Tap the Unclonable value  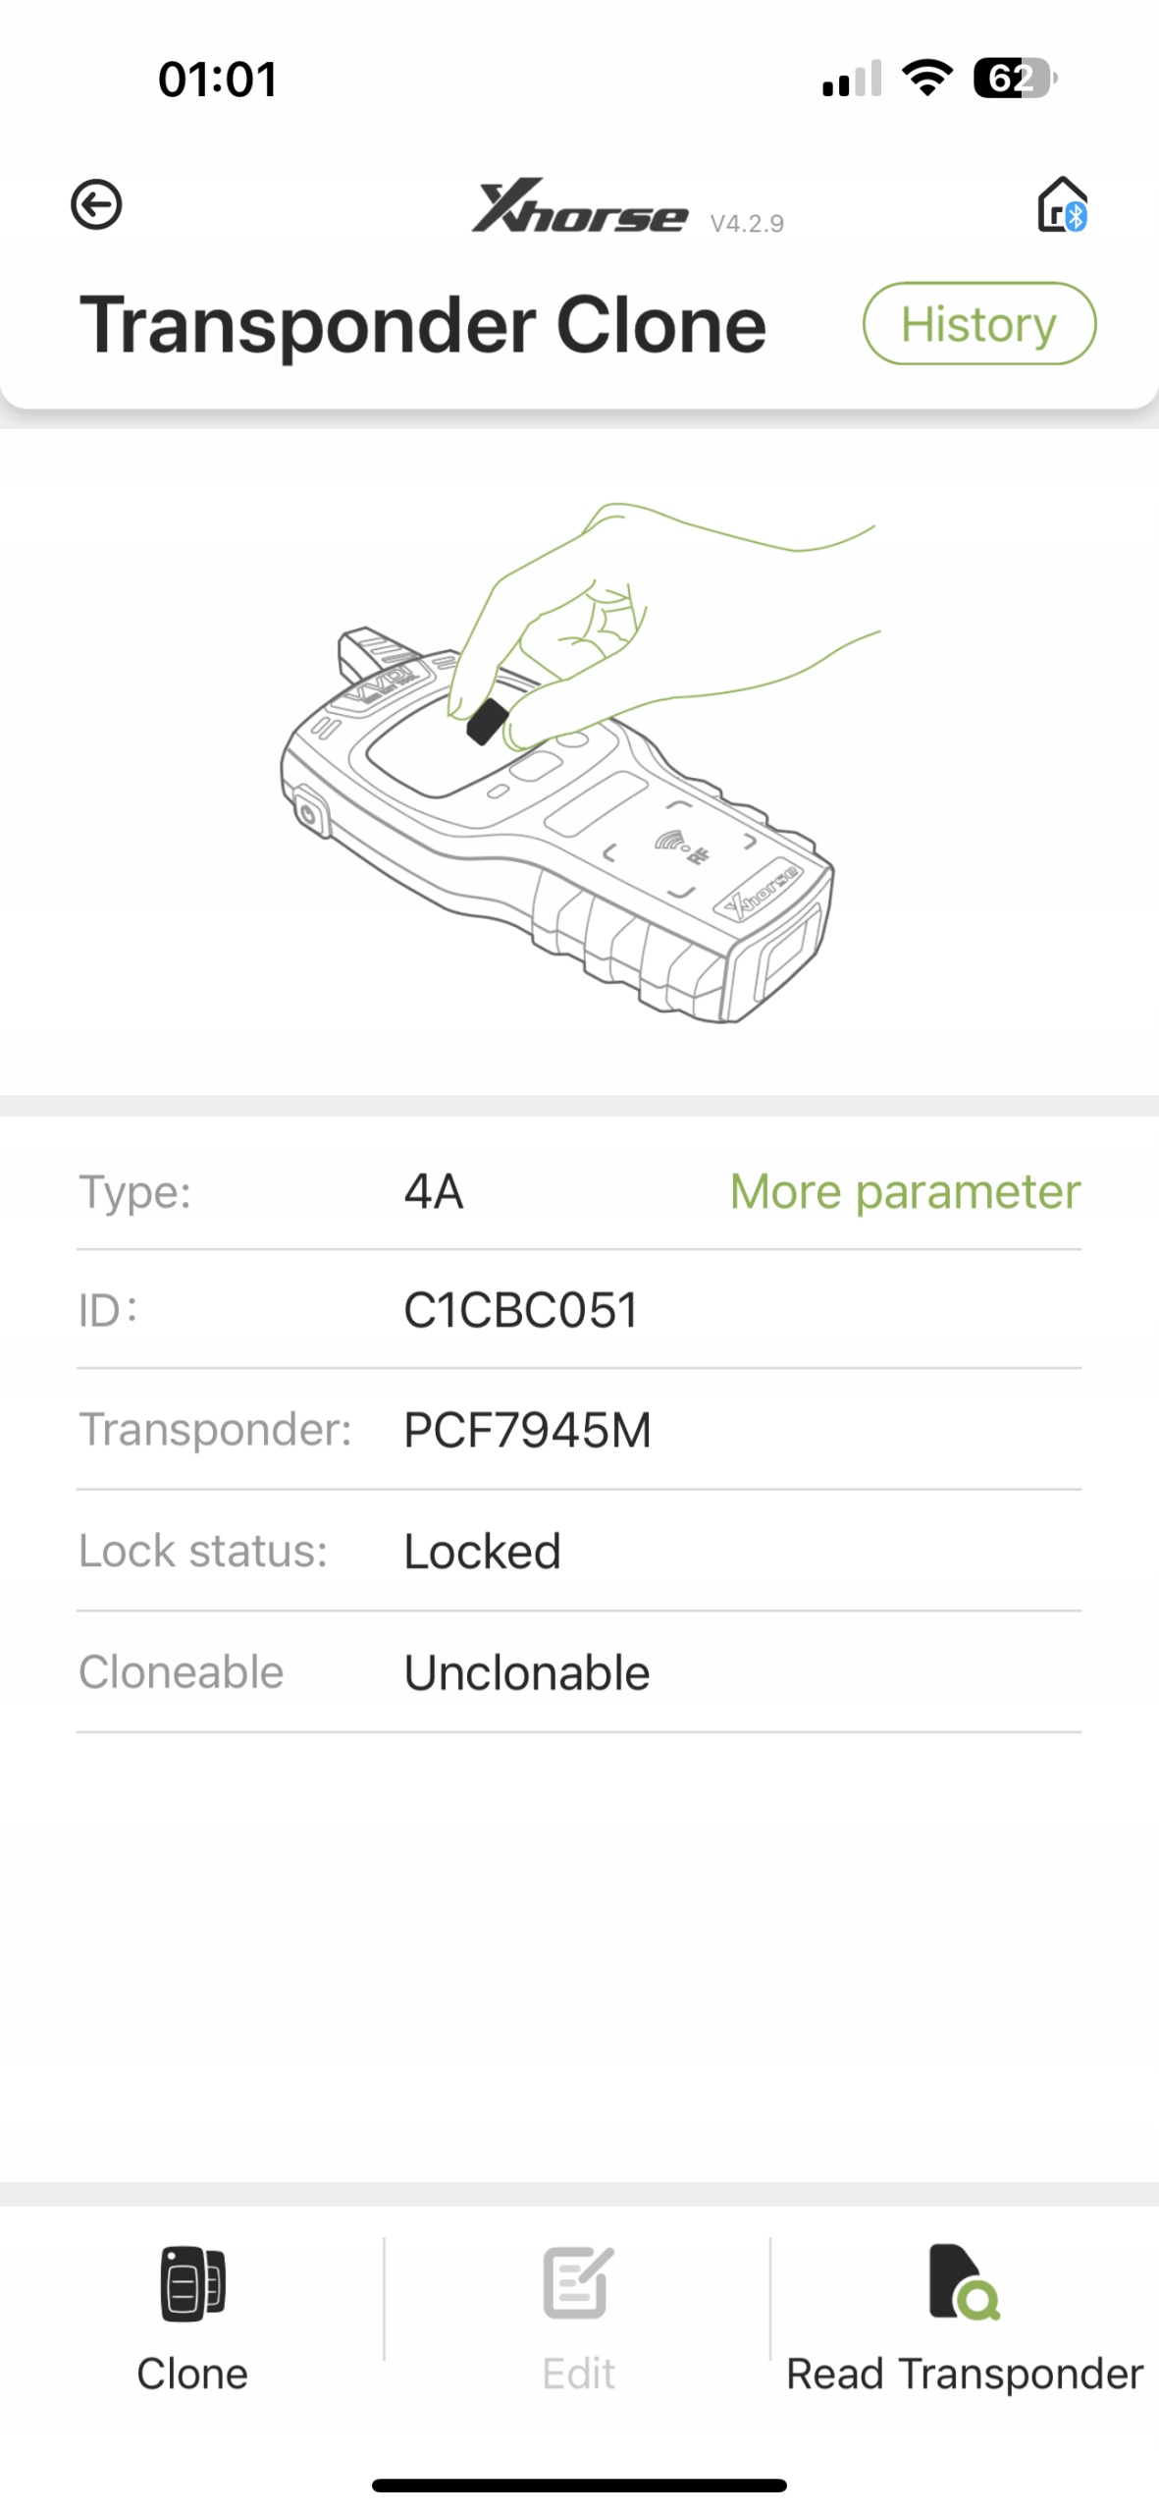pyautogui.click(x=527, y=1672)
